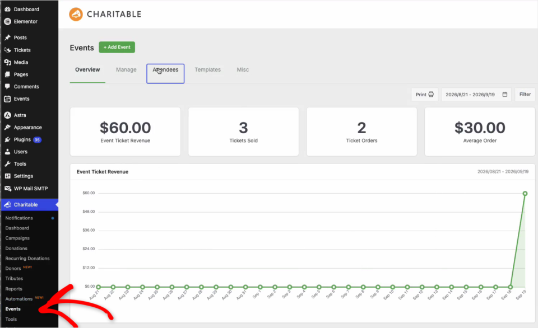Click the Comments bubble icon
This screenshot has width=538, height=328.
(x=7, y=87)
